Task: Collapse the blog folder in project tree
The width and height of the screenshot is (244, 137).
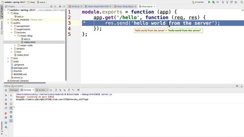Action: click(8, 13)
